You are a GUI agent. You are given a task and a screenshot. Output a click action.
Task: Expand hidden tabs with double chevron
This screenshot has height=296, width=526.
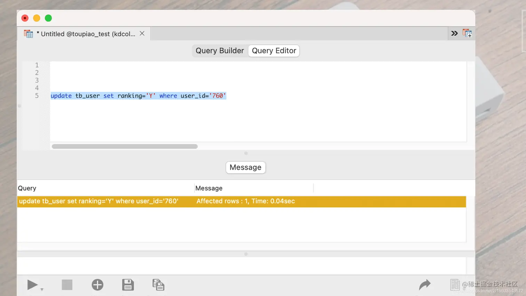[x=454, y=33]
